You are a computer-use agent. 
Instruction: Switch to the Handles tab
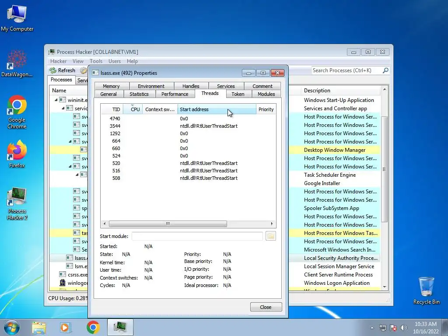[191, 86]
